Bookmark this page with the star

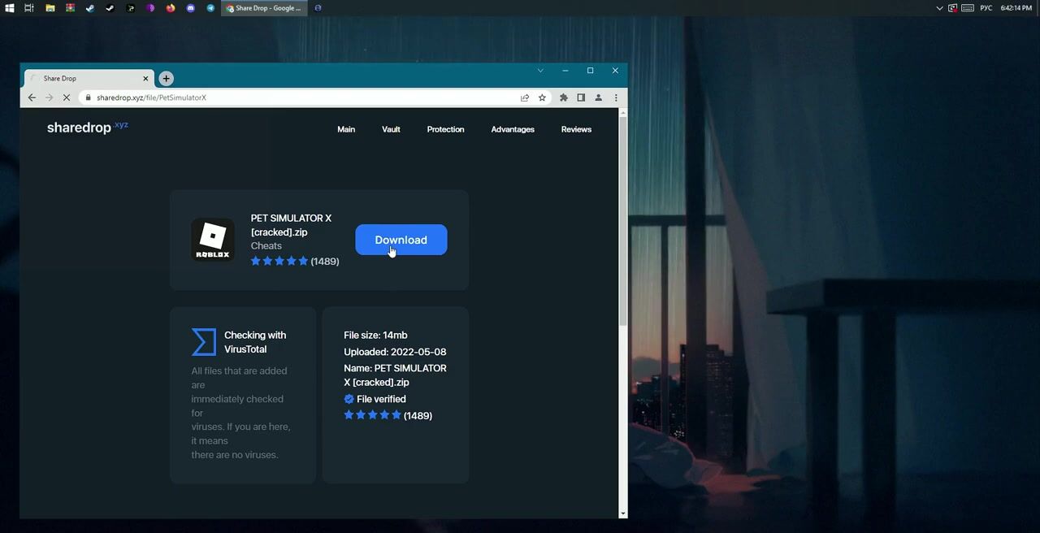click(542, 97)
